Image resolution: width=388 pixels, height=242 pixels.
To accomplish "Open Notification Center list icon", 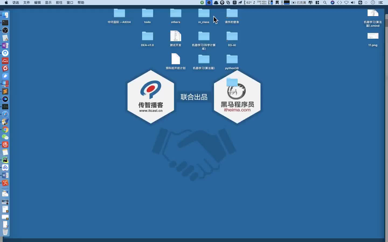I will point(380,2).
